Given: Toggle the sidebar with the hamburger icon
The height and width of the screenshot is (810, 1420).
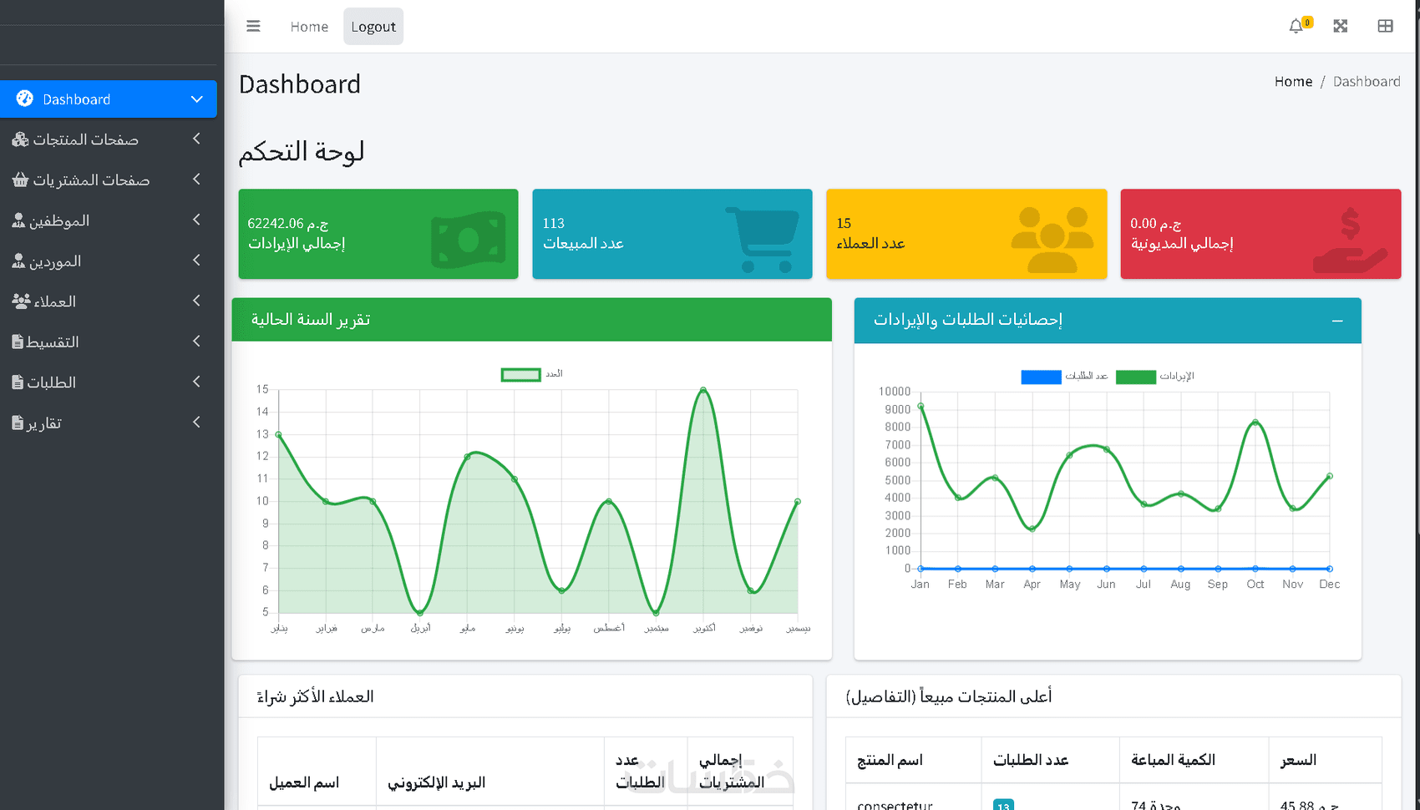Looking at the screenshot, I should [x=253, y=26].
